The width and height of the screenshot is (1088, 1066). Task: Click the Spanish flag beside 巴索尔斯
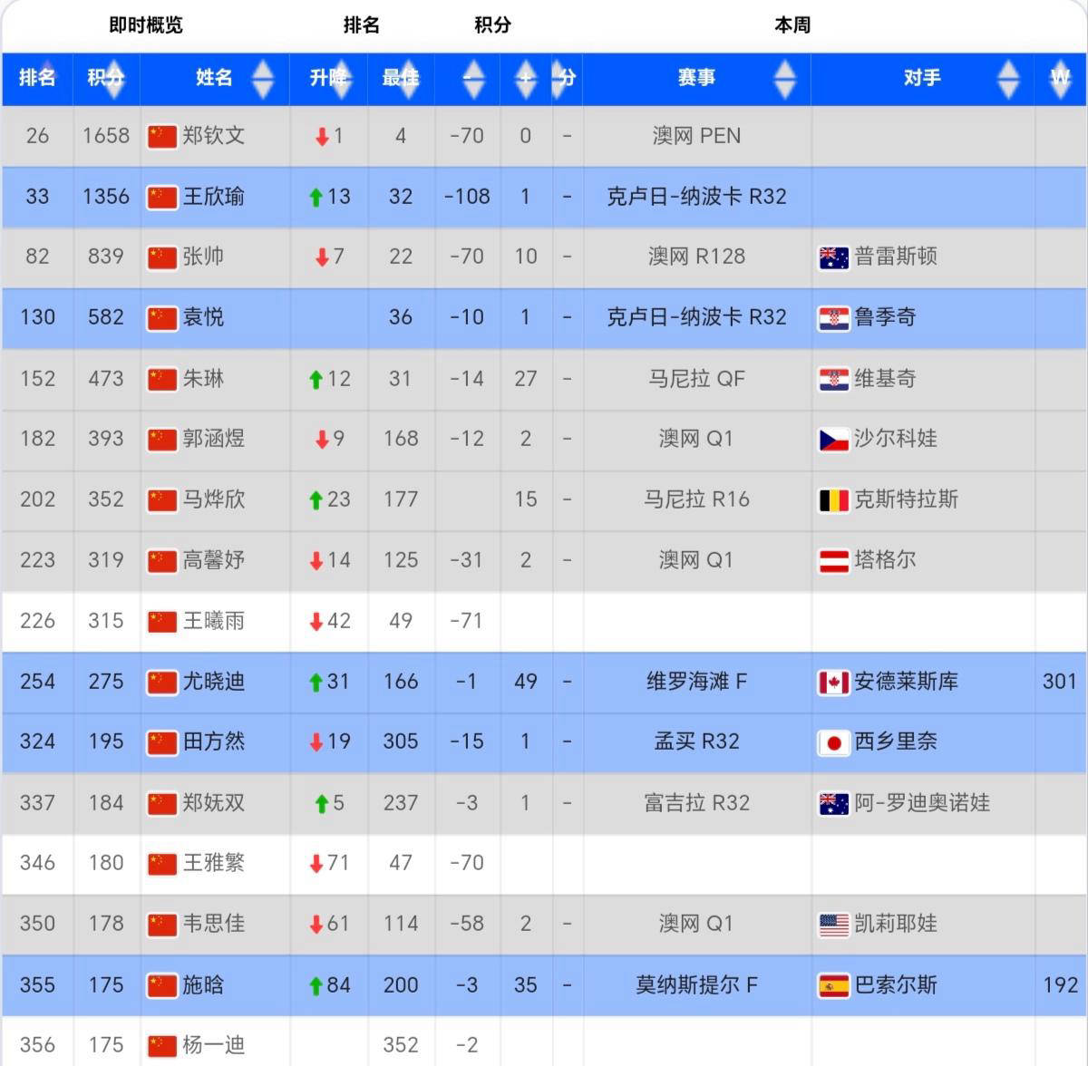(833, 985)
